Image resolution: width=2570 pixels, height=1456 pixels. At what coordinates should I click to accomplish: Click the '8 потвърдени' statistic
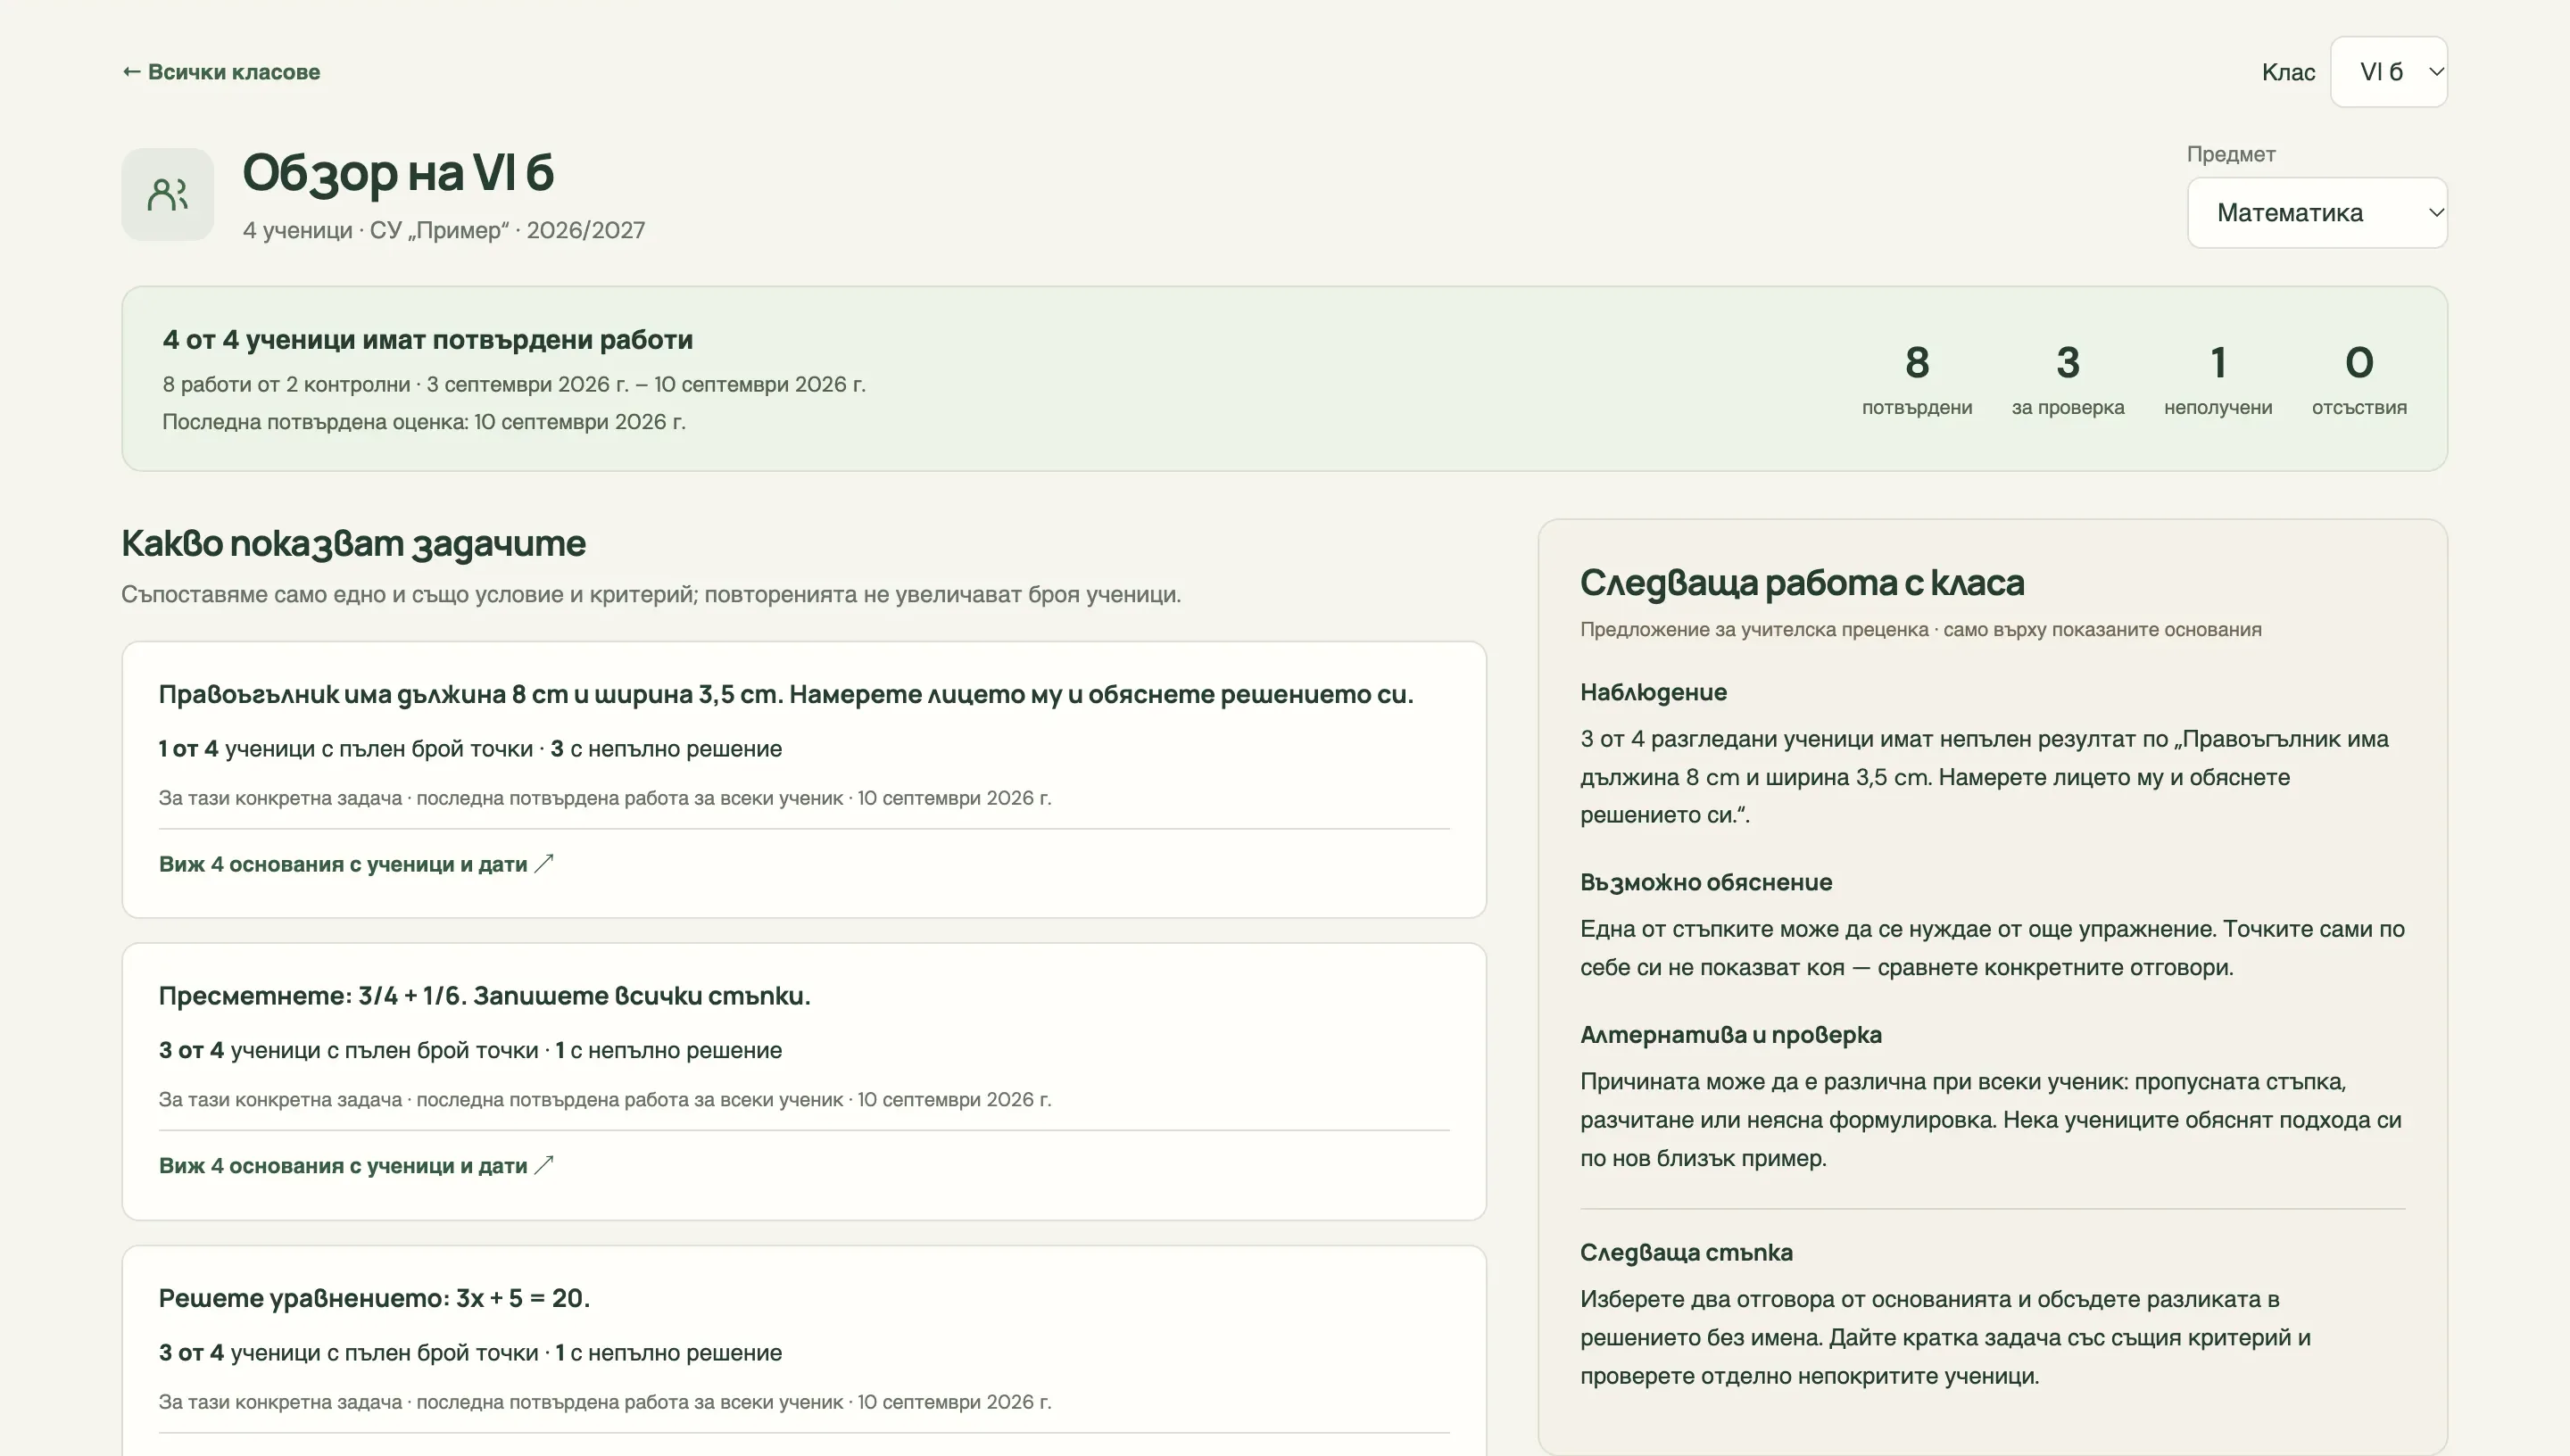click(x=1917, y=379)
